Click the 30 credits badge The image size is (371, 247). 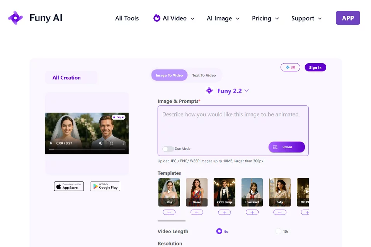point(290,68)
